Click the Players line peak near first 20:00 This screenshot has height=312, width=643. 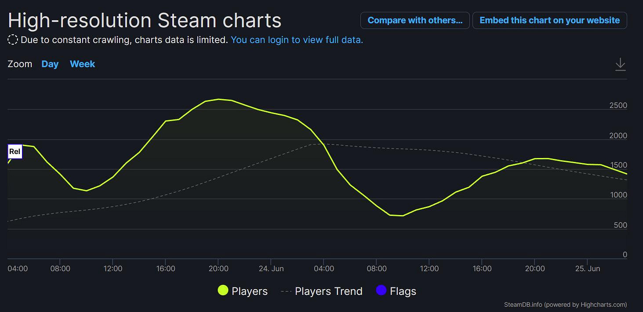[x=218, y=99]
